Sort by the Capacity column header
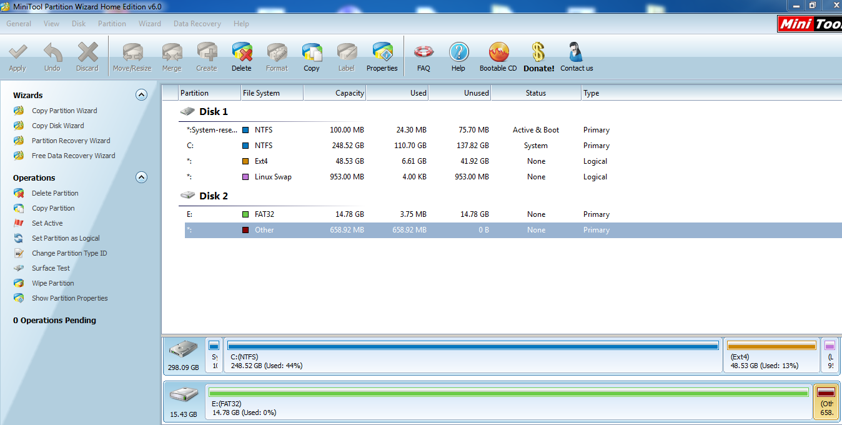This screenshot has width=842, height=425. 334,93
